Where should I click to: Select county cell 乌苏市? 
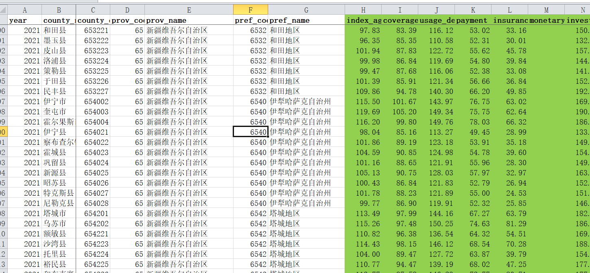(59, 223)
